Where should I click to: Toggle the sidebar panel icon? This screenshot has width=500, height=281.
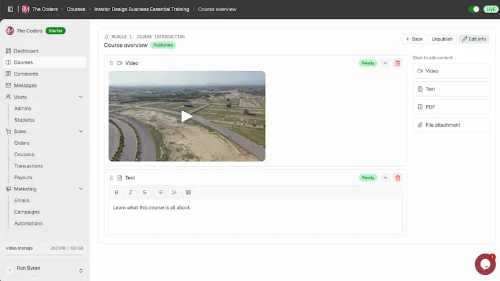pyautogui.click(x=11, y=9)
